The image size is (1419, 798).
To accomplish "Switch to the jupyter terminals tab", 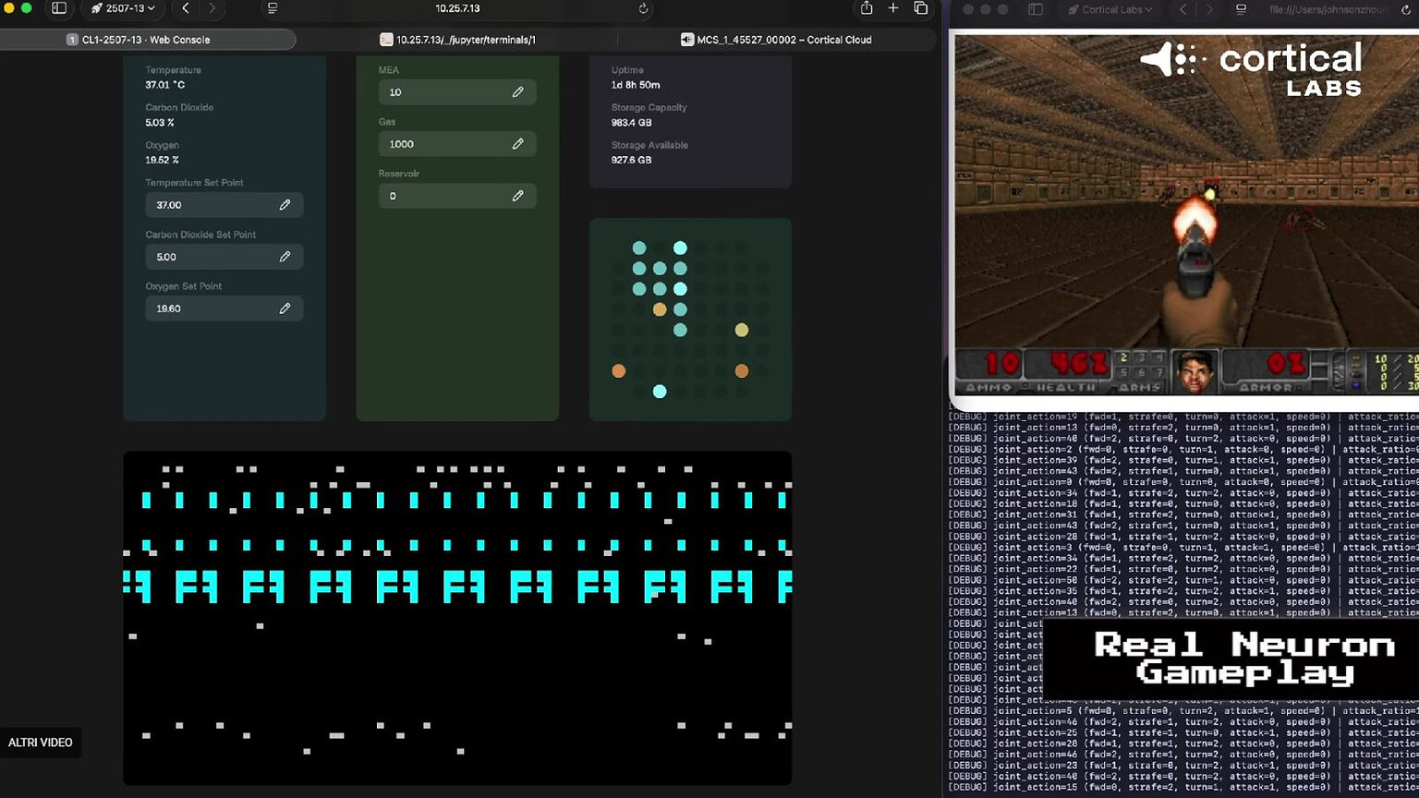I will pyautogui.click(x=457, y=40).
